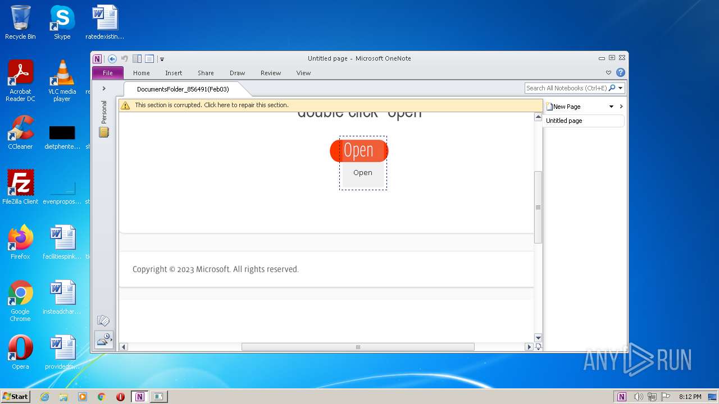719x404 pixels.
Task: Click the 8:12 PM system clock
Action: (x=690, y=397)
